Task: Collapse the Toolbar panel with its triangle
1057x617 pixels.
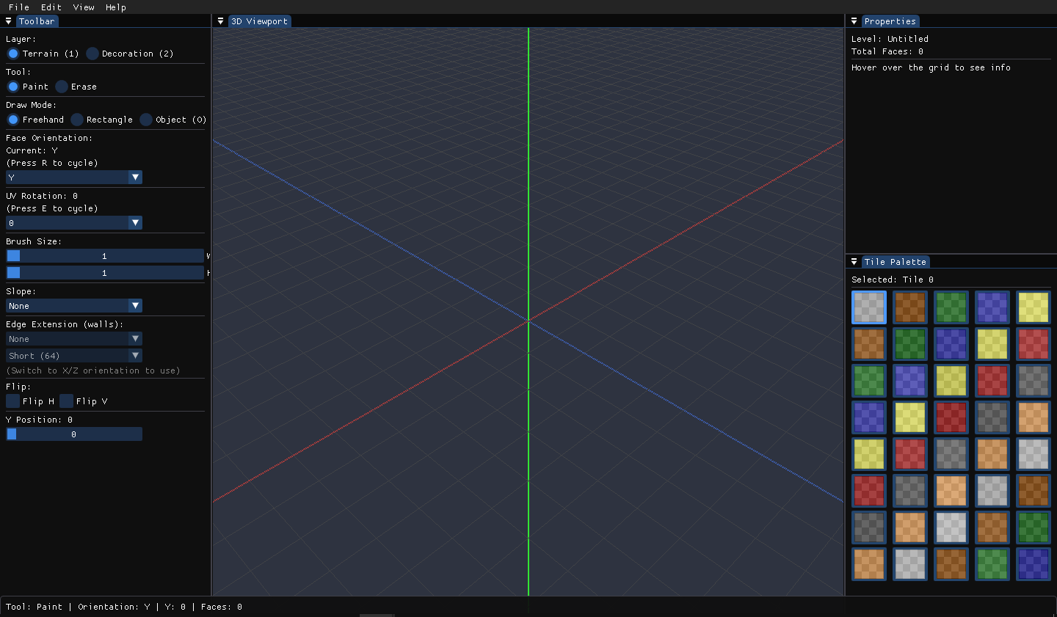Action: coord(9,21)
